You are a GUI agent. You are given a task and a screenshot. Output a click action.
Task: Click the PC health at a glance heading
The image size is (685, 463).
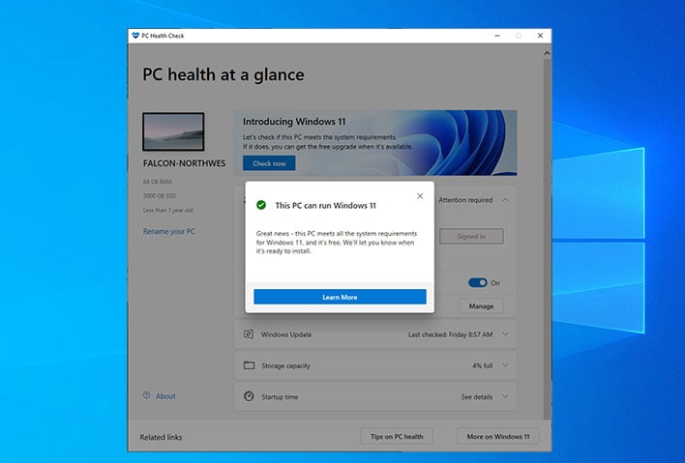(x=223, y=74)
